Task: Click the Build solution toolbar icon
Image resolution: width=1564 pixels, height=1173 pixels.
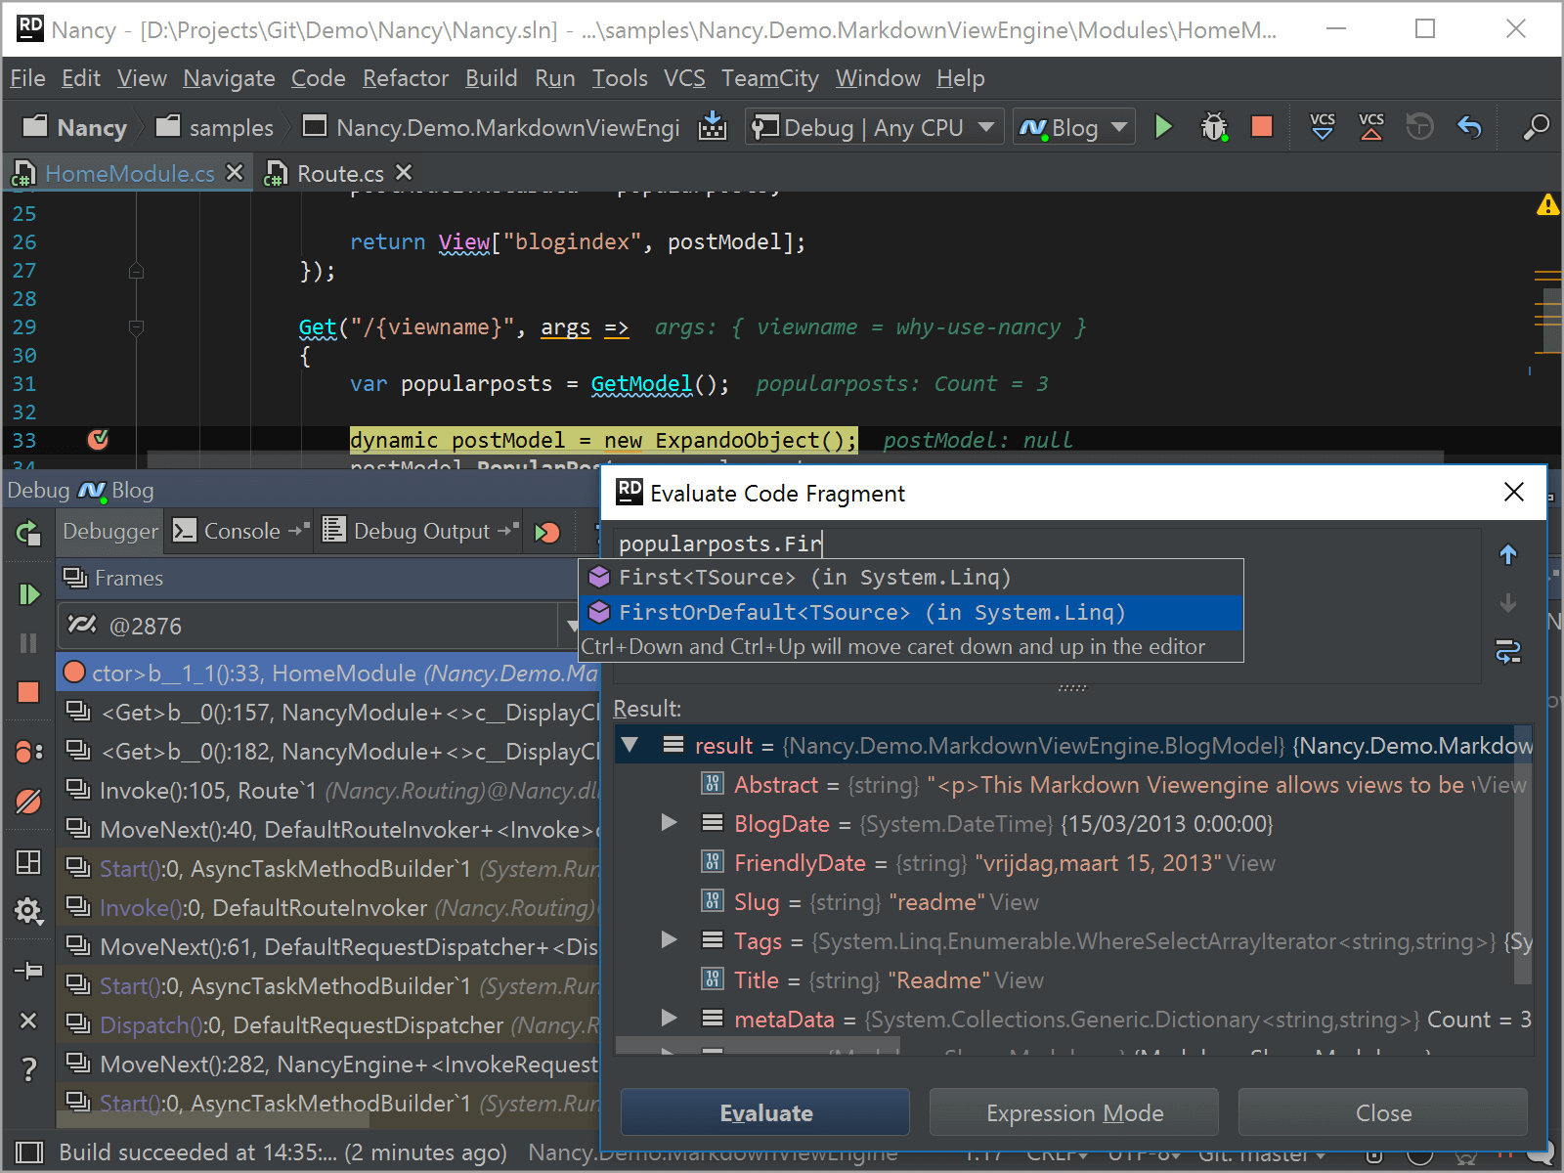Action: tap(713, 127)
